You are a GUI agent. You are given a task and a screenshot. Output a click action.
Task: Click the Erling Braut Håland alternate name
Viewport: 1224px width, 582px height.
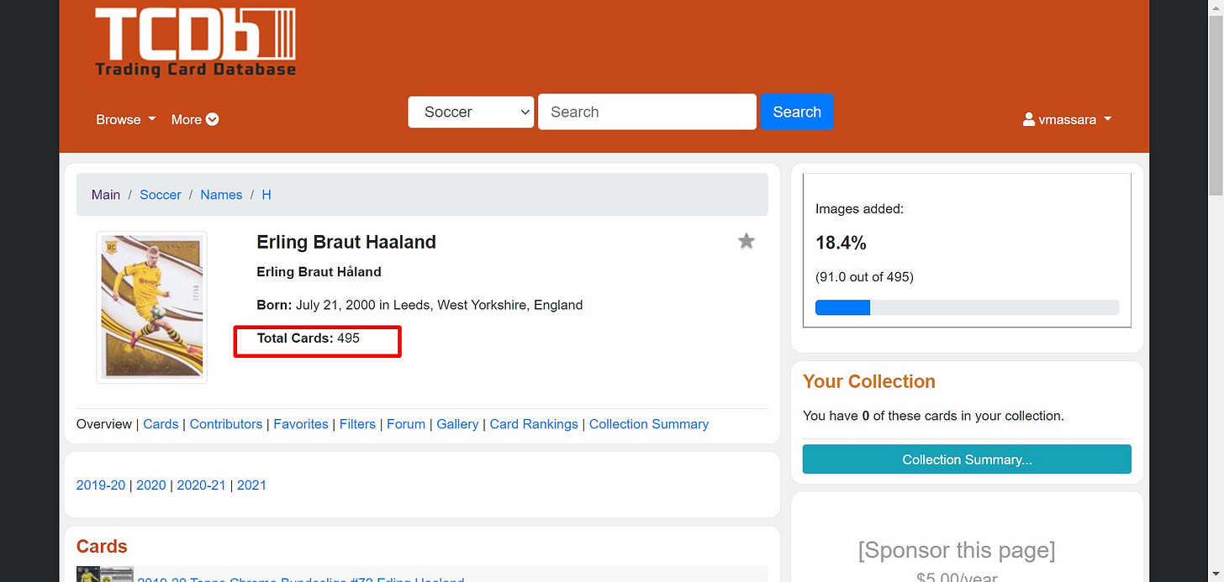319,272
